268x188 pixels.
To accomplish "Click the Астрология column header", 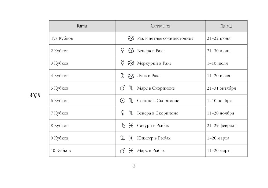I will [160, 26].
